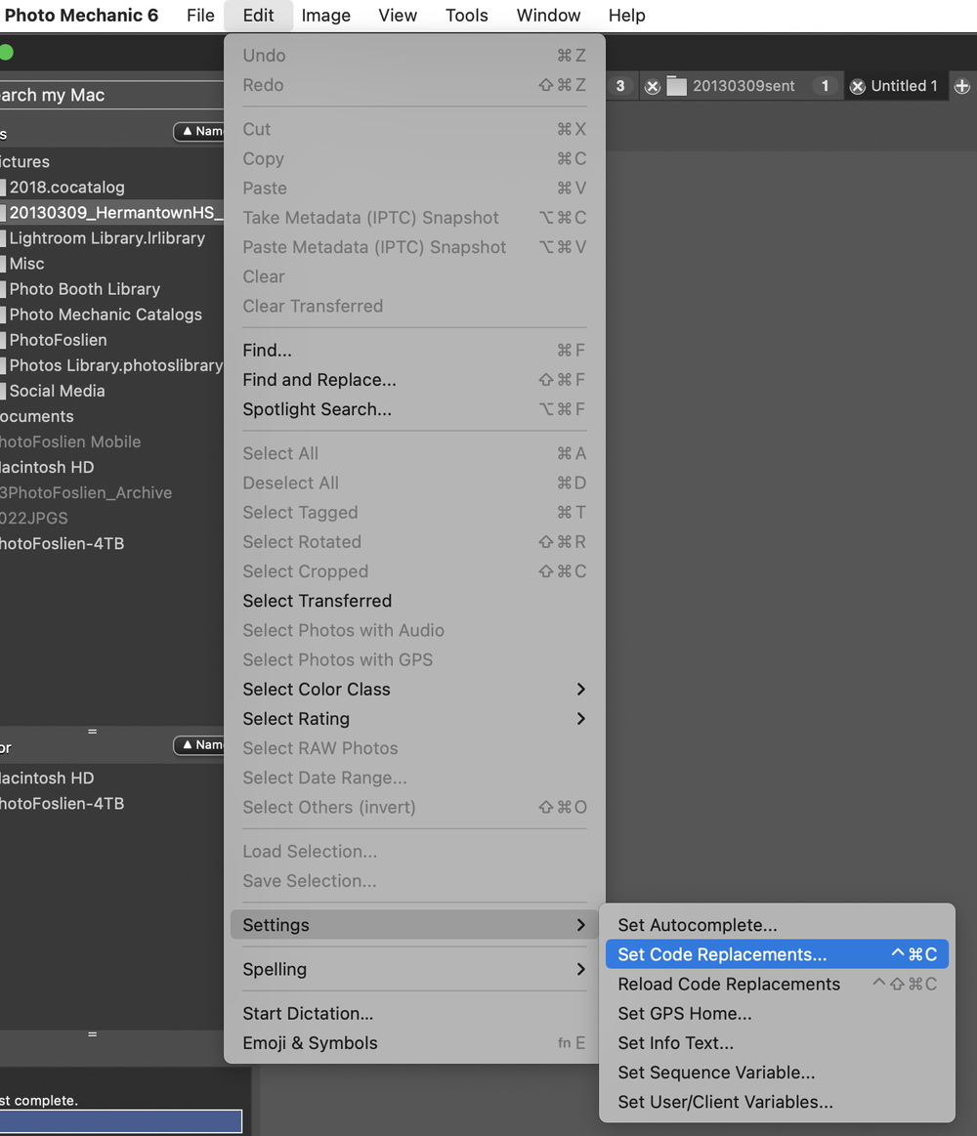Switch to the 20130309sent tab
This screenshot has width=977, height=1136.
click(743, 86)
